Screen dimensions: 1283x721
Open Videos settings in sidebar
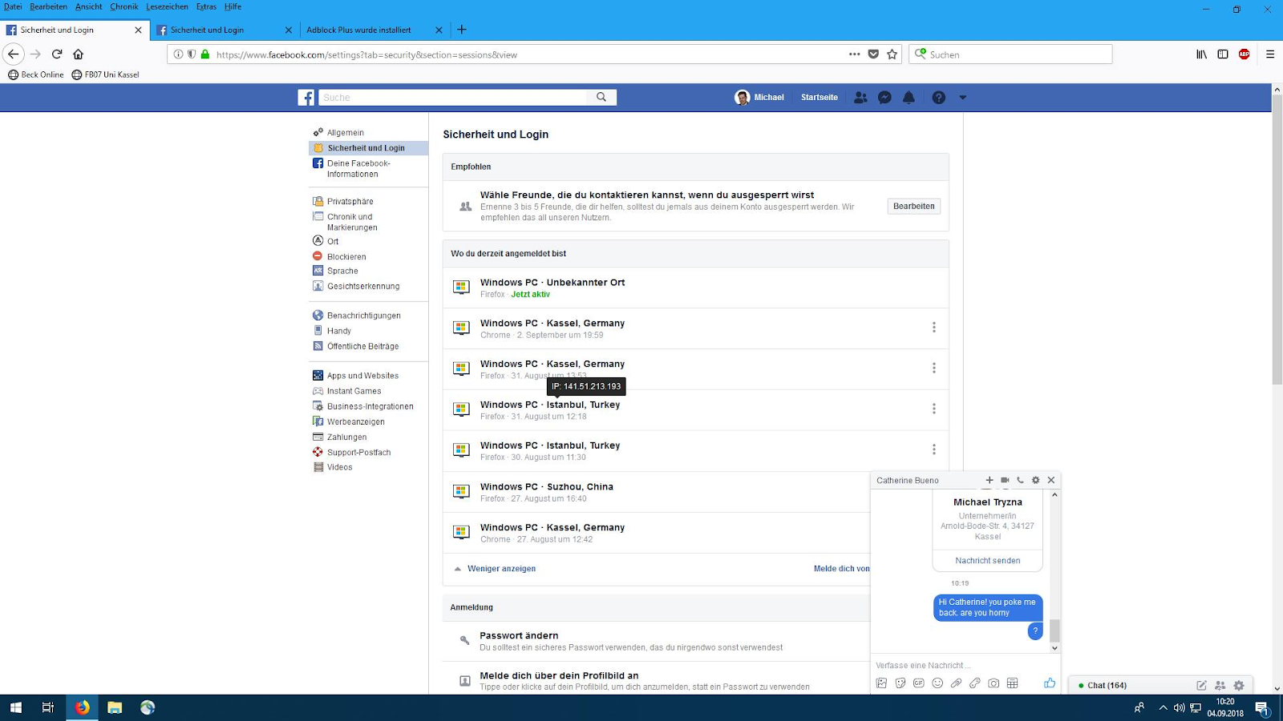339,468
